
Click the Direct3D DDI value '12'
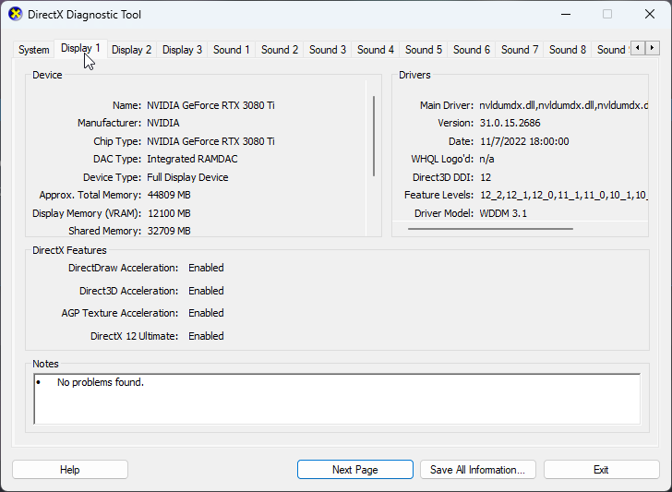coord(486,177)
